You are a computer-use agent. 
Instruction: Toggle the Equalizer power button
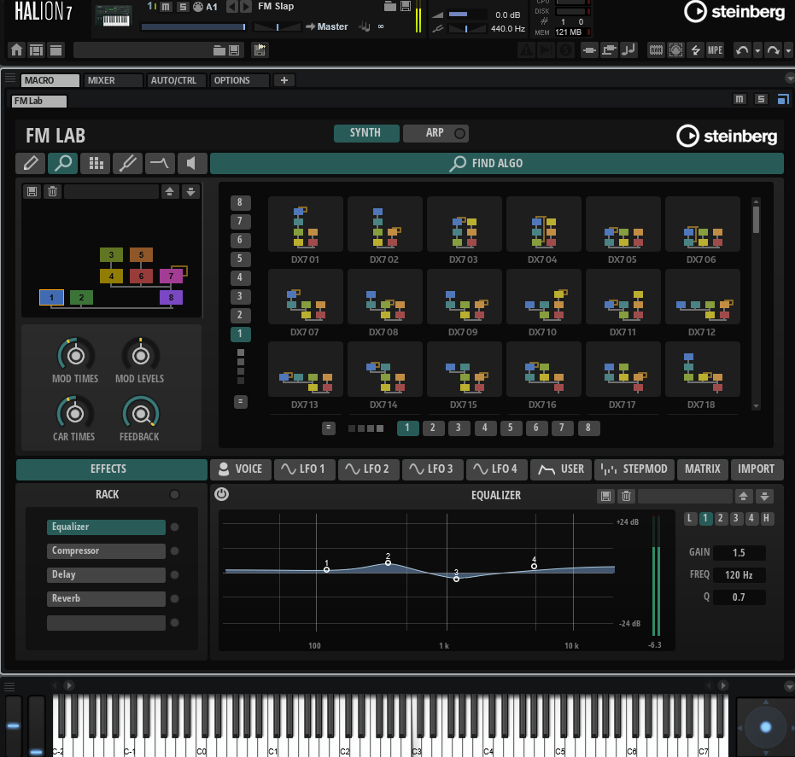tap(221, 494)
